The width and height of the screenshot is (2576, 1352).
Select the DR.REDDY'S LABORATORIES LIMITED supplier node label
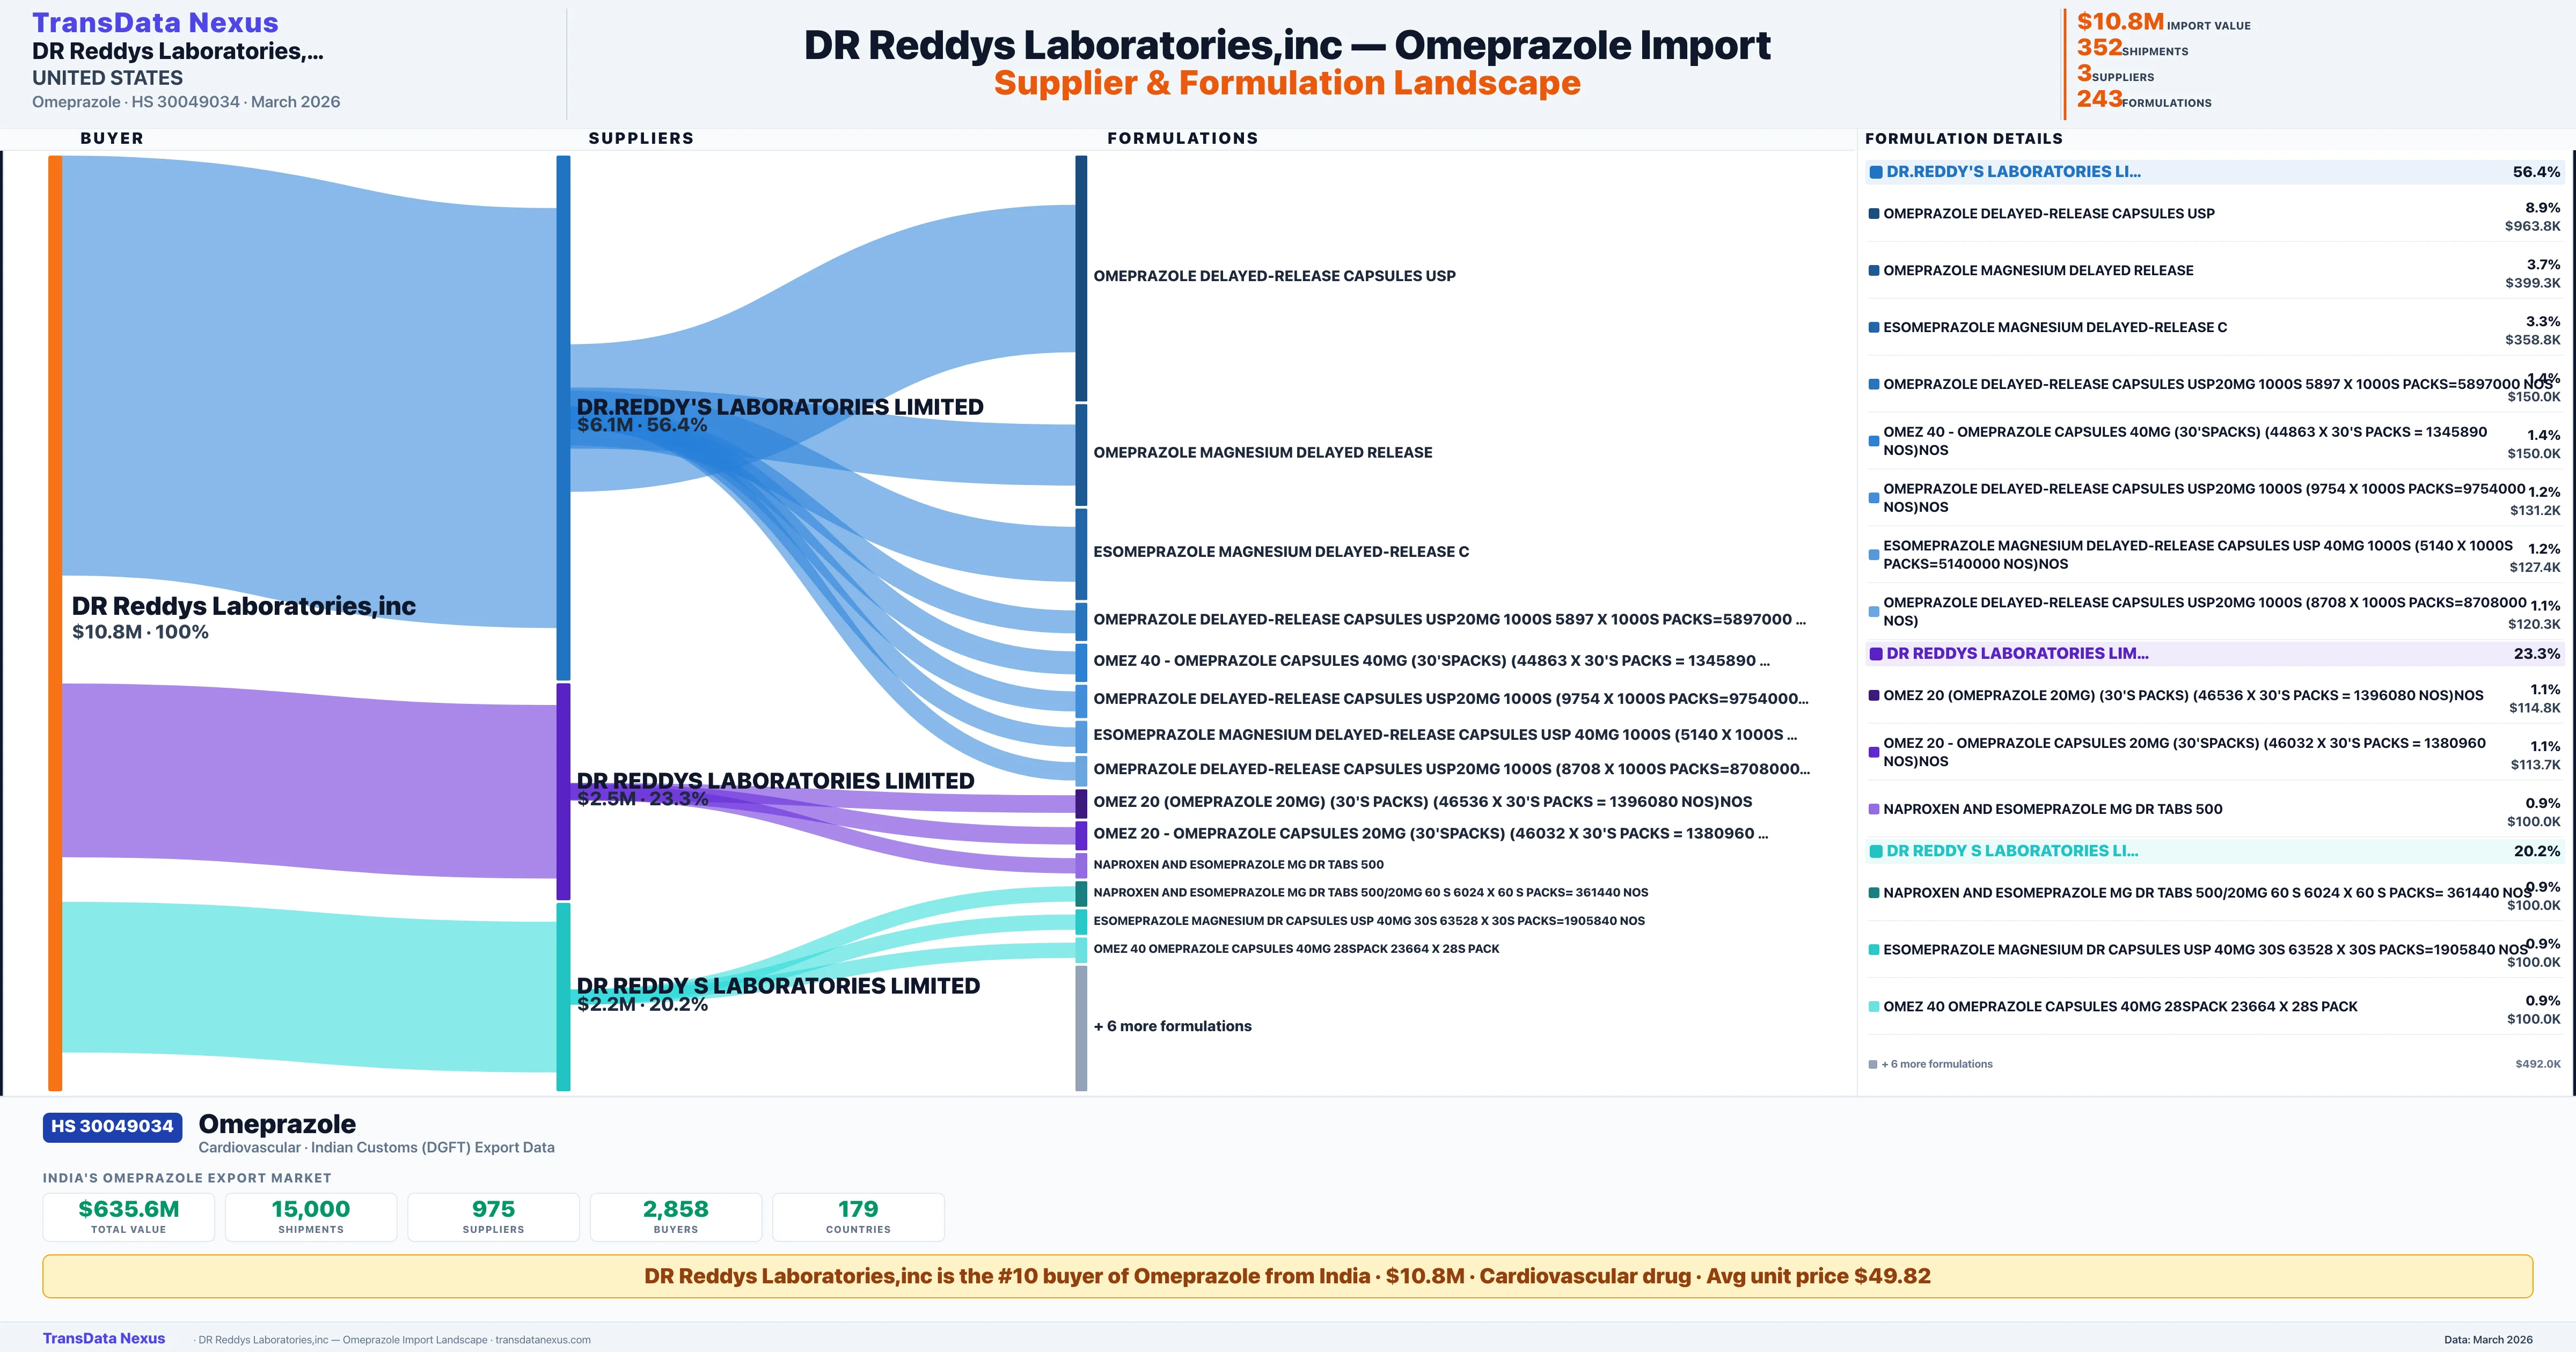point(779,407)
